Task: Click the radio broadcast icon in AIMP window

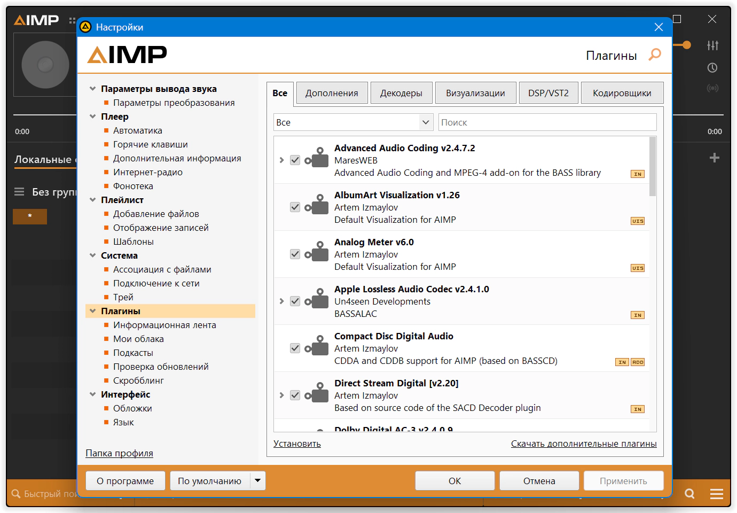Action: (712, 88)
